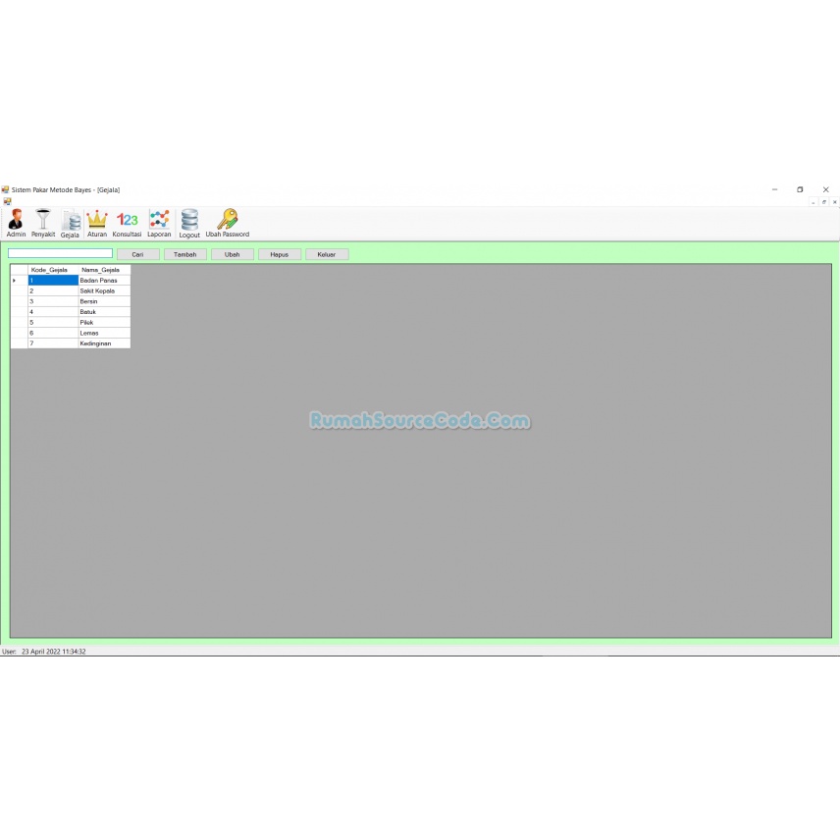This screenshot has width=840, height=840.
Task: Click the Ubah button
Action: tap(233, 254)
